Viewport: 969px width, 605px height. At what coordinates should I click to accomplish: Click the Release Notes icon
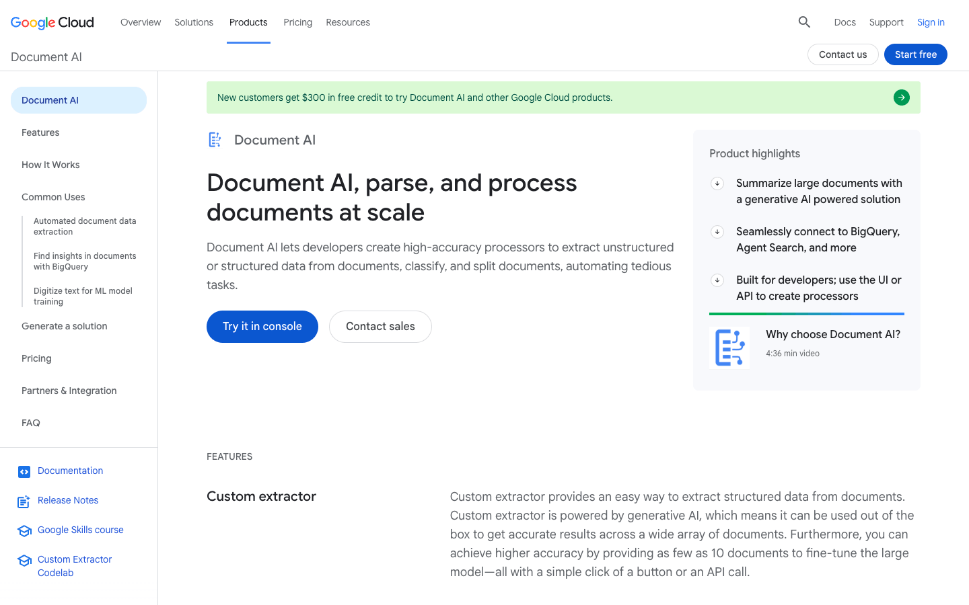[x=24, y=501]
